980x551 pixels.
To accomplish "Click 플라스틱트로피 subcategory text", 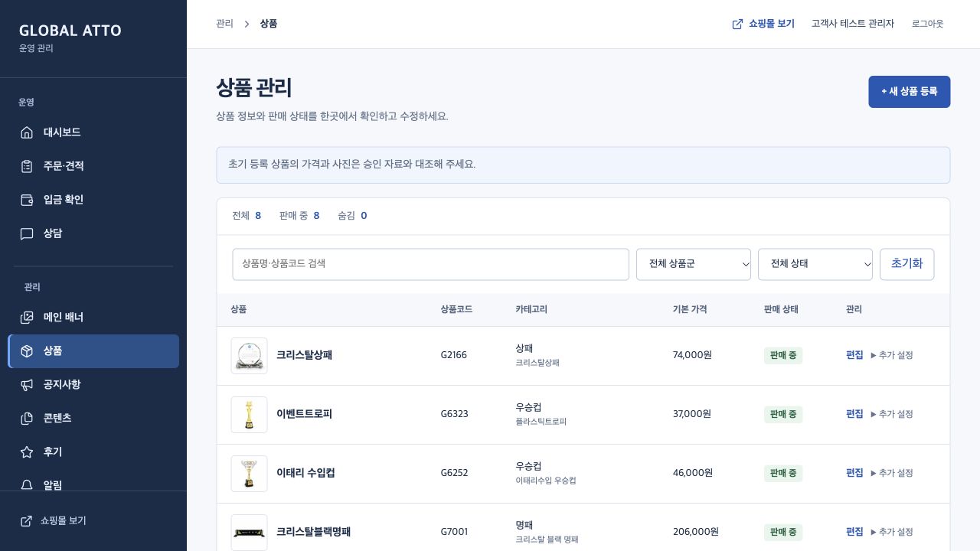I will click(x=541, y=422).
